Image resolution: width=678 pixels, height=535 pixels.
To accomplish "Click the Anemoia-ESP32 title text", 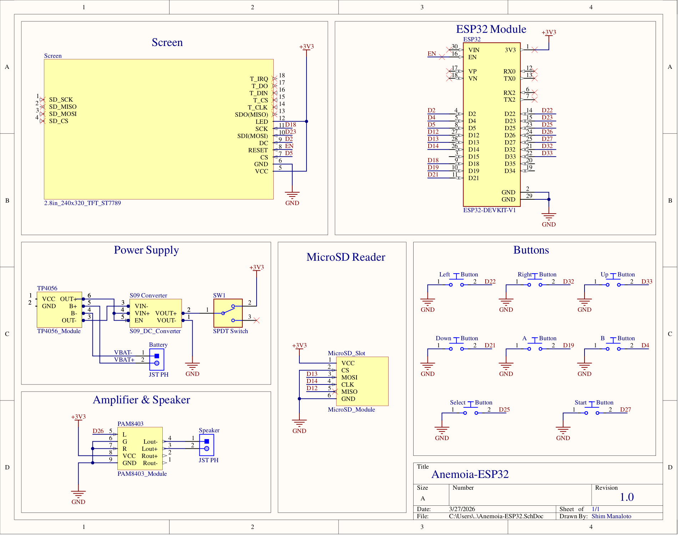I will point(470,474).
